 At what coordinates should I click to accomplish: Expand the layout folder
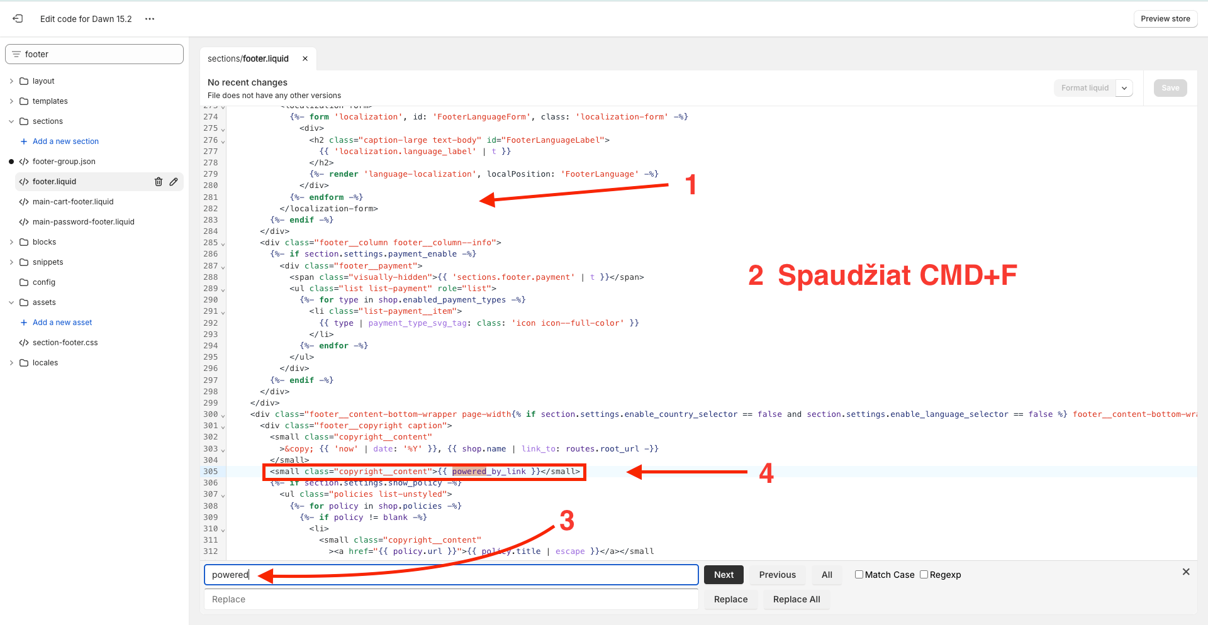click(11, 81)
